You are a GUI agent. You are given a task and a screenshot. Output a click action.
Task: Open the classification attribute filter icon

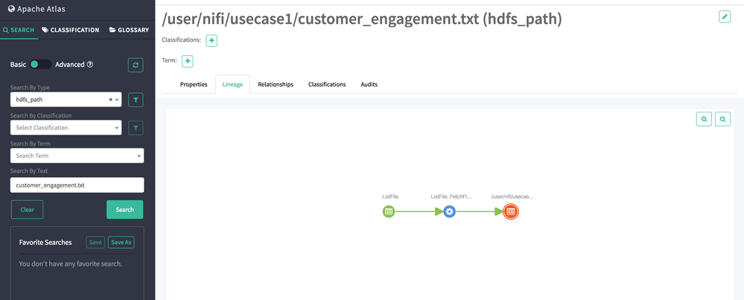point(136,128)
